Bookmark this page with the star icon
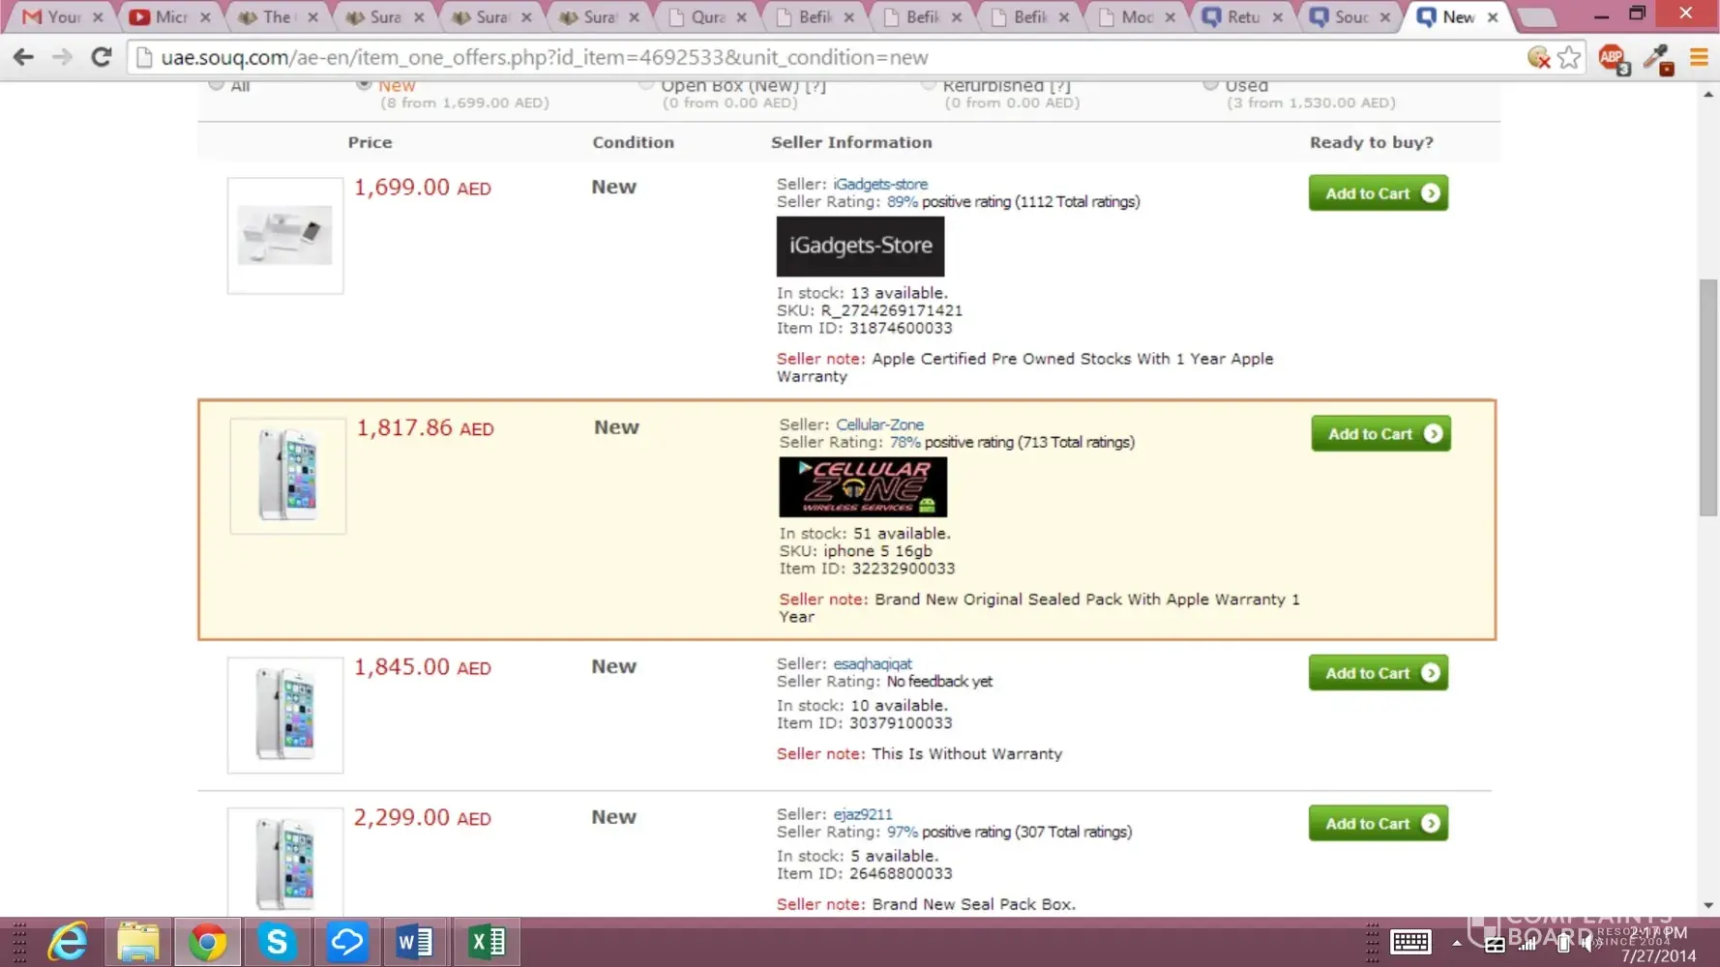The height and width of the screenshot is (967, 1720). [x=1569, y=57]
